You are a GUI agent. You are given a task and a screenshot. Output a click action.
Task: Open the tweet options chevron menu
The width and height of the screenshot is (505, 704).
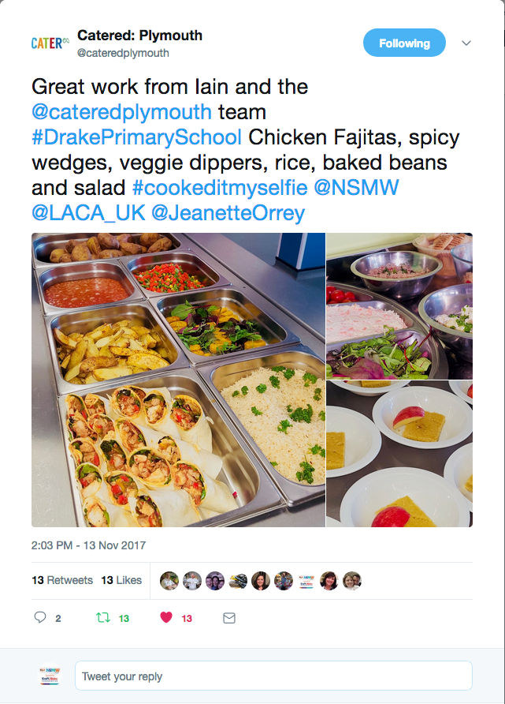466,43
